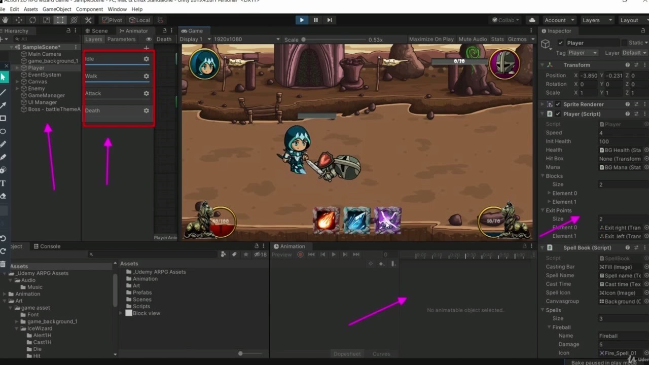This screenshot has height=365, width=649.
Task: Toggle Local handle rotation
Action: click(x=139, y=20)
